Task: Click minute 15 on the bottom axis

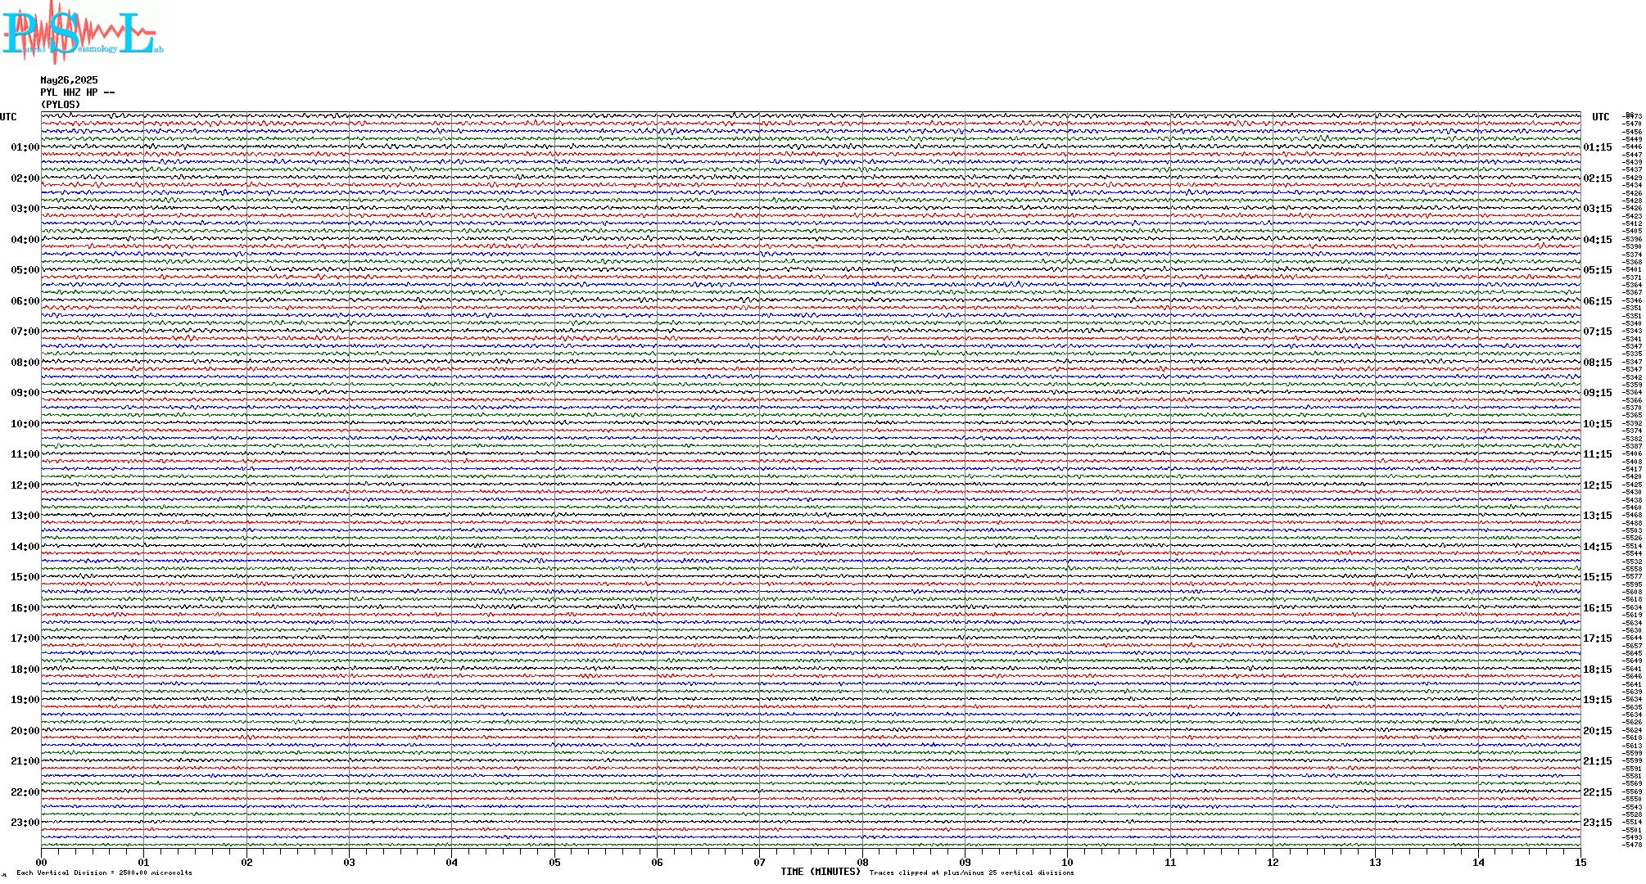Action: pos(1580,862)
